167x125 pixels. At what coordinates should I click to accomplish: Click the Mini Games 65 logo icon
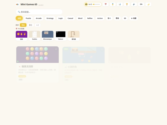coord(17,4)
